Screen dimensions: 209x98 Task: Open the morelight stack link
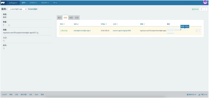[34, 9]
